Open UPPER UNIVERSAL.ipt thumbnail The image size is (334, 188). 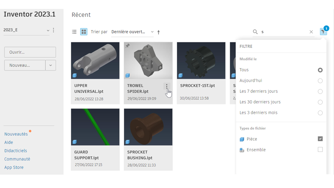pyautogui.click(x=95, y=61)
